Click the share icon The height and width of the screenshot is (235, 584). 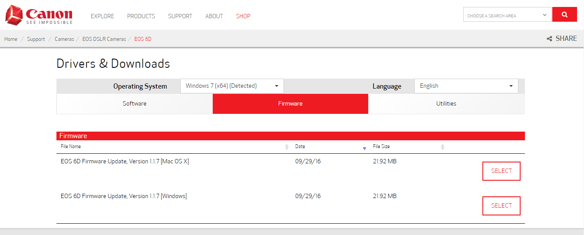click(549, 39)
